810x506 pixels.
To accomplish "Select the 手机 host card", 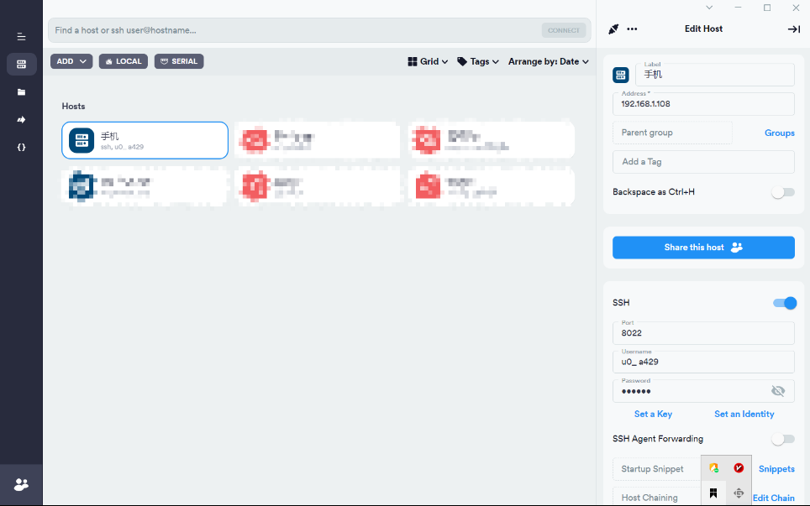I will pyautogui.click(x=145, y=140).
